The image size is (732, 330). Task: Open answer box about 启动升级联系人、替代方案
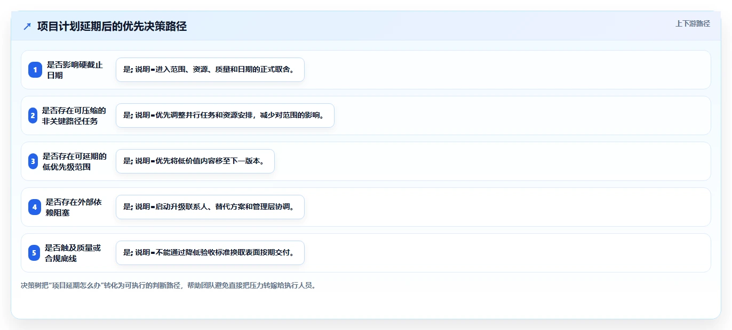pos(210,207)
